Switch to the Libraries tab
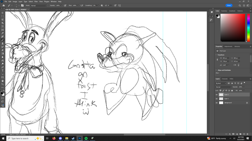This screenshot has width=252, height=141. [x=237, y=47]
